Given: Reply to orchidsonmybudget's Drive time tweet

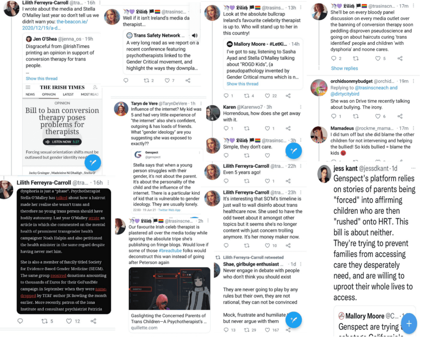Looking at the screenshot, I should click(333, 116).
